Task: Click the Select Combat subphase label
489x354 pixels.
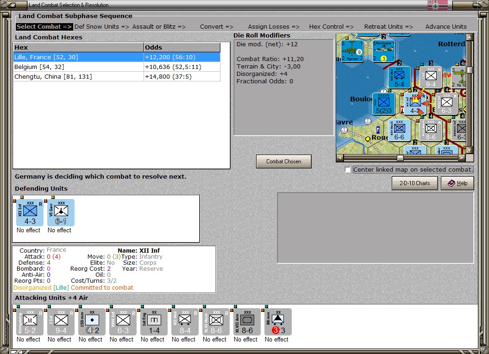Action: click(44, 27)
